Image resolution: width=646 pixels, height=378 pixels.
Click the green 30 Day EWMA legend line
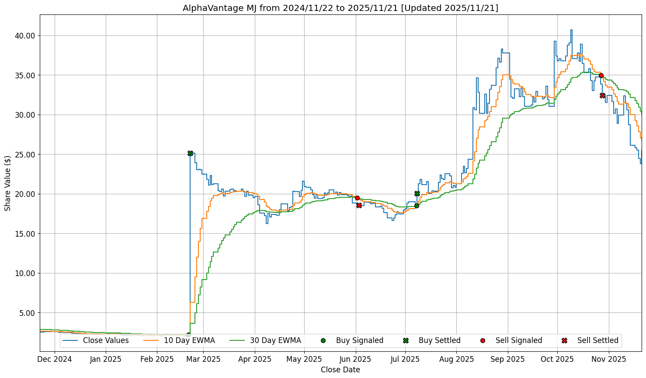[x=237, y=340]
